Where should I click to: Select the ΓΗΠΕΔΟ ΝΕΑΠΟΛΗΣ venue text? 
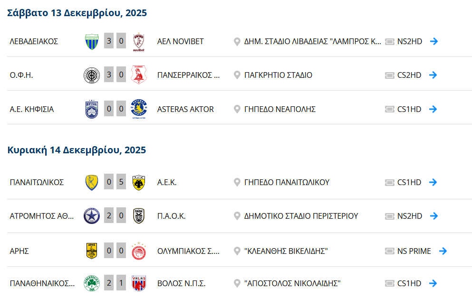279,109
